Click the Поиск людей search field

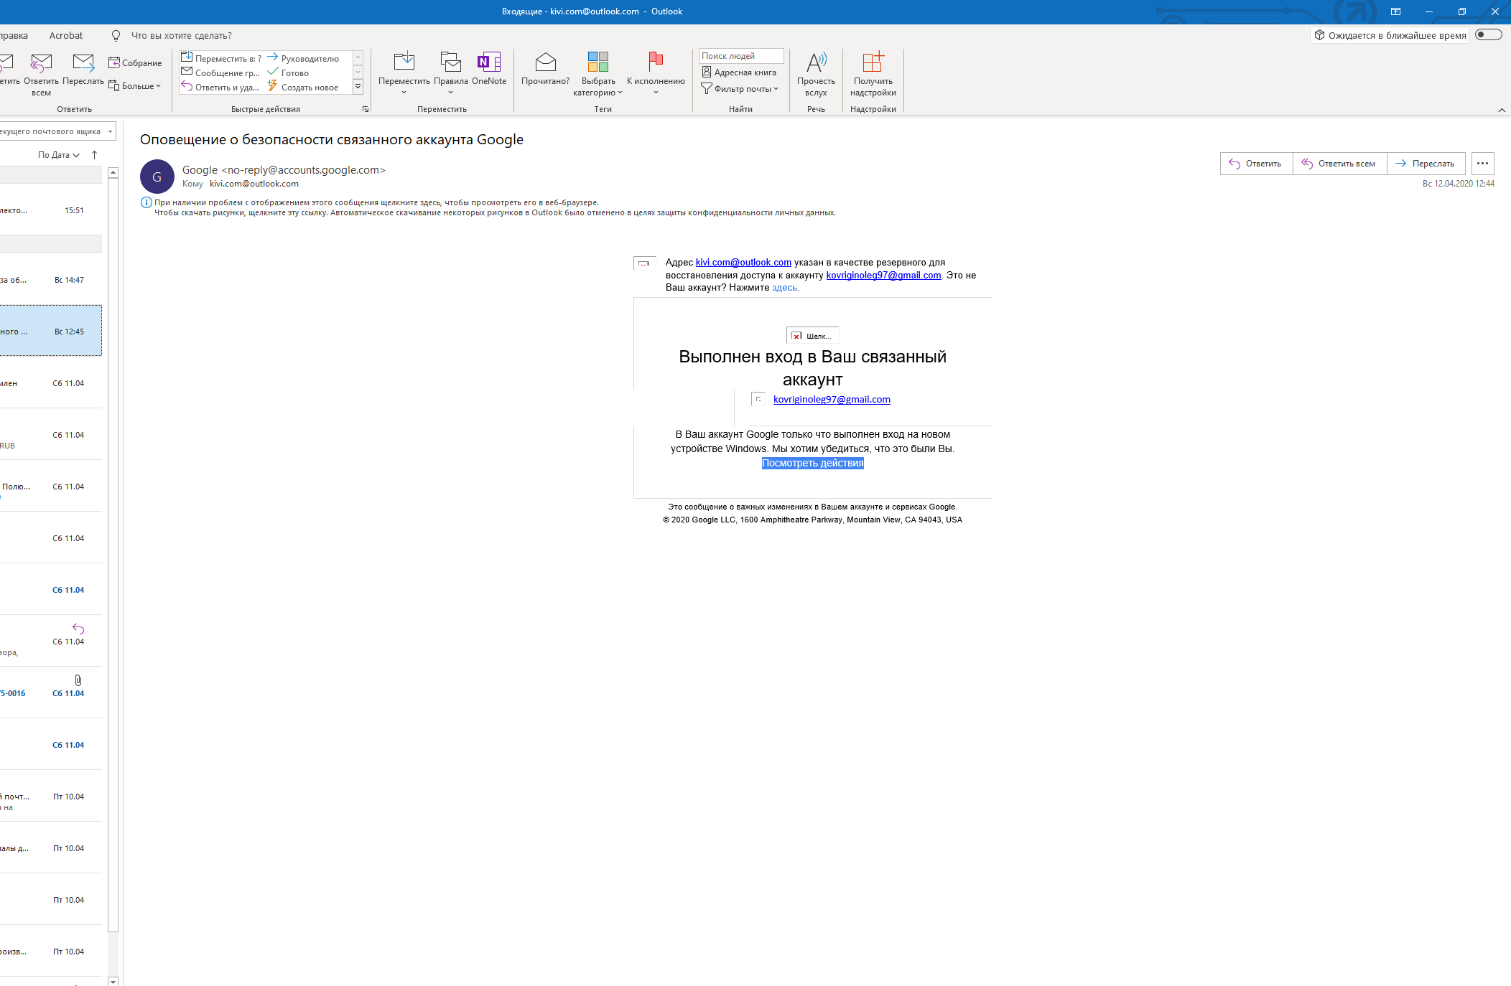click(741, 56)
